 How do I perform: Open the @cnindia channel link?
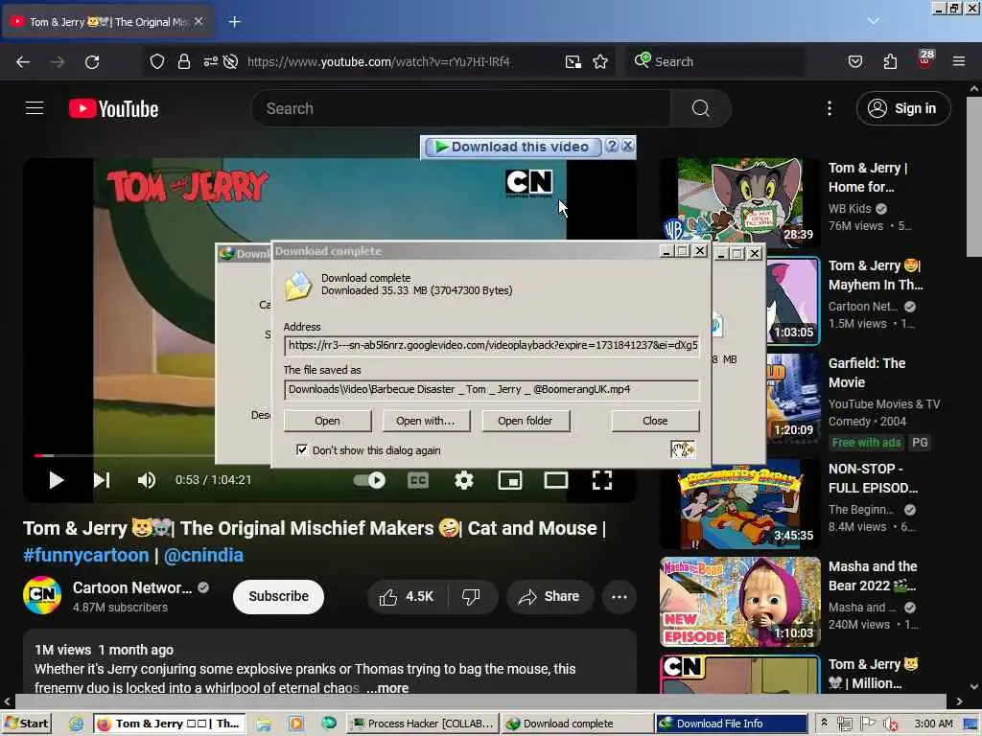pos(203,555)
